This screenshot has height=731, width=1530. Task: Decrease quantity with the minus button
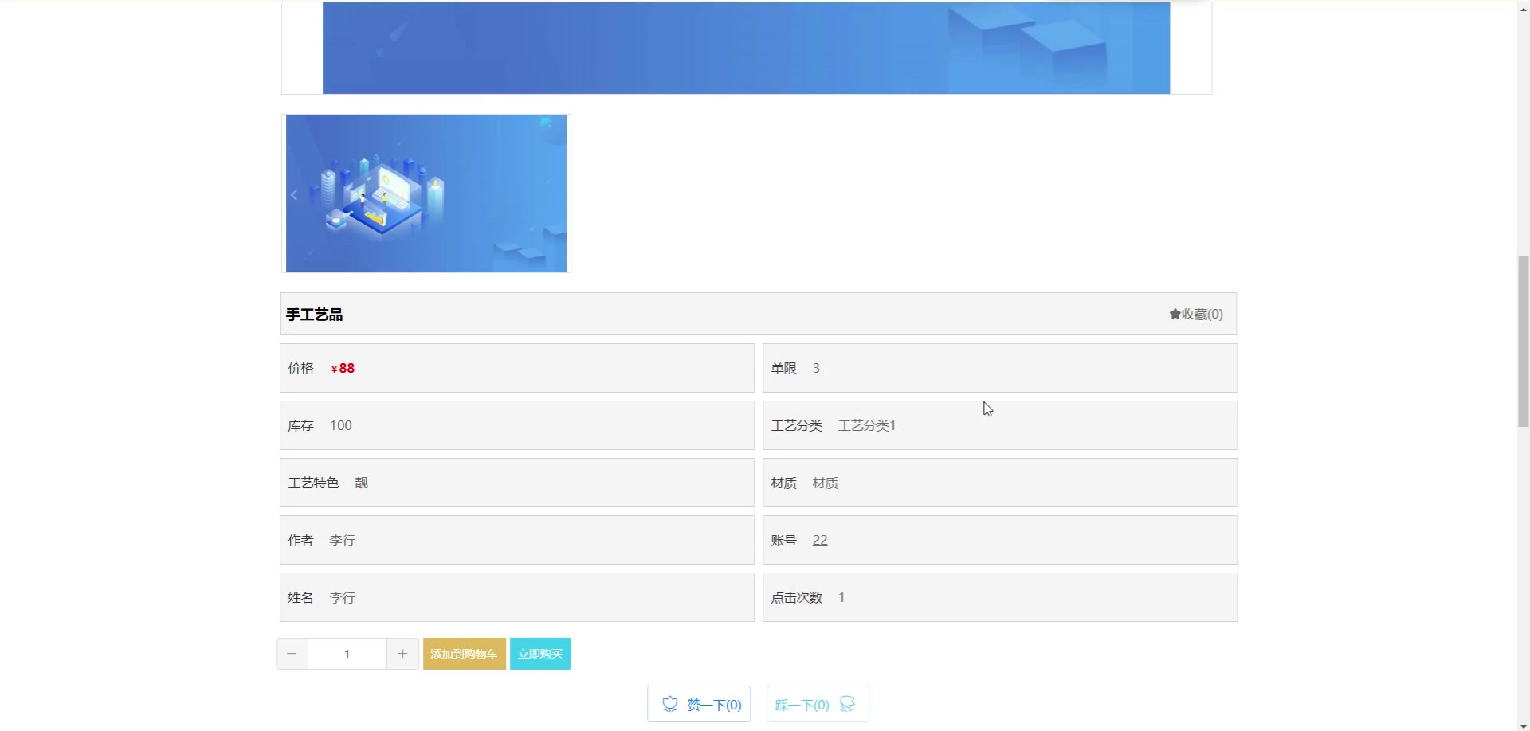(292, 654)
